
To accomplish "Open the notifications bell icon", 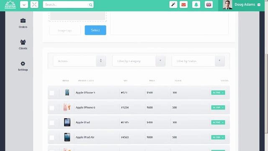I will click(x=196, y=5).
